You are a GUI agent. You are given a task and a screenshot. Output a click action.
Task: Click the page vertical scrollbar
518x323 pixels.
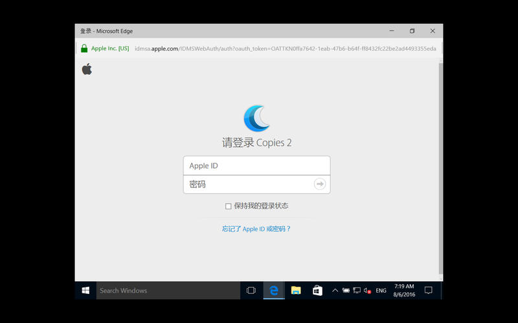(440, 168)
